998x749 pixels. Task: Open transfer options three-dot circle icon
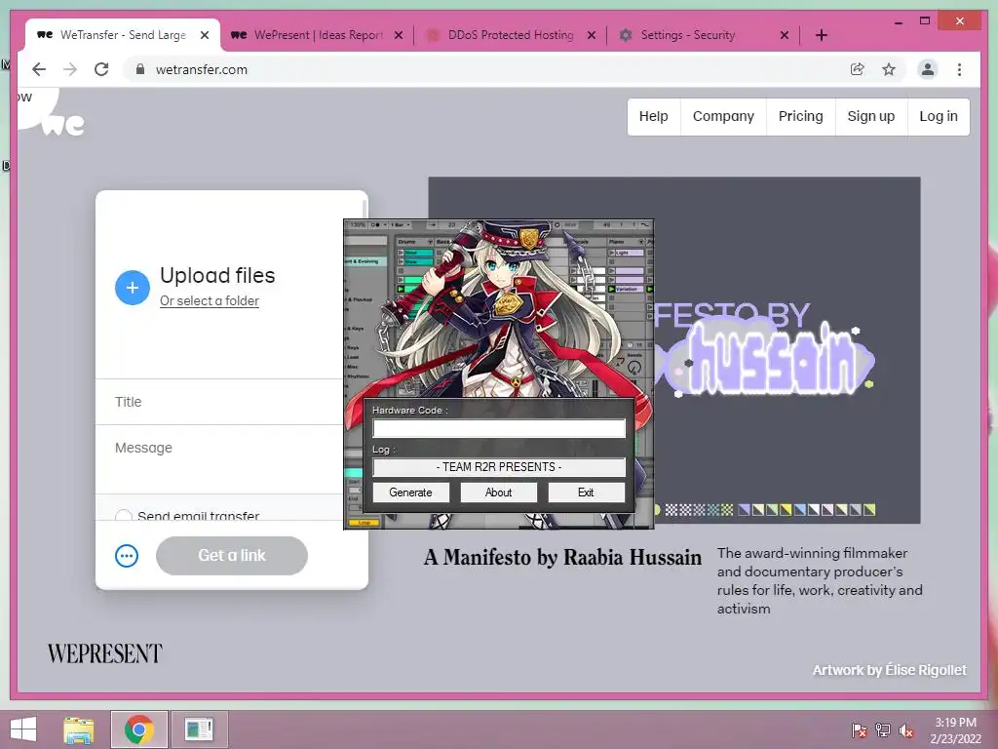[x=127, y=555]
